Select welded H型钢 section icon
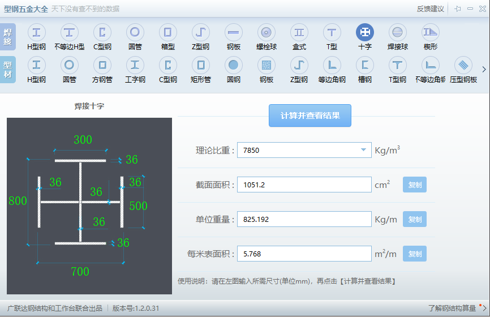Screen dimensions: 490x317 tap(37, 32)
